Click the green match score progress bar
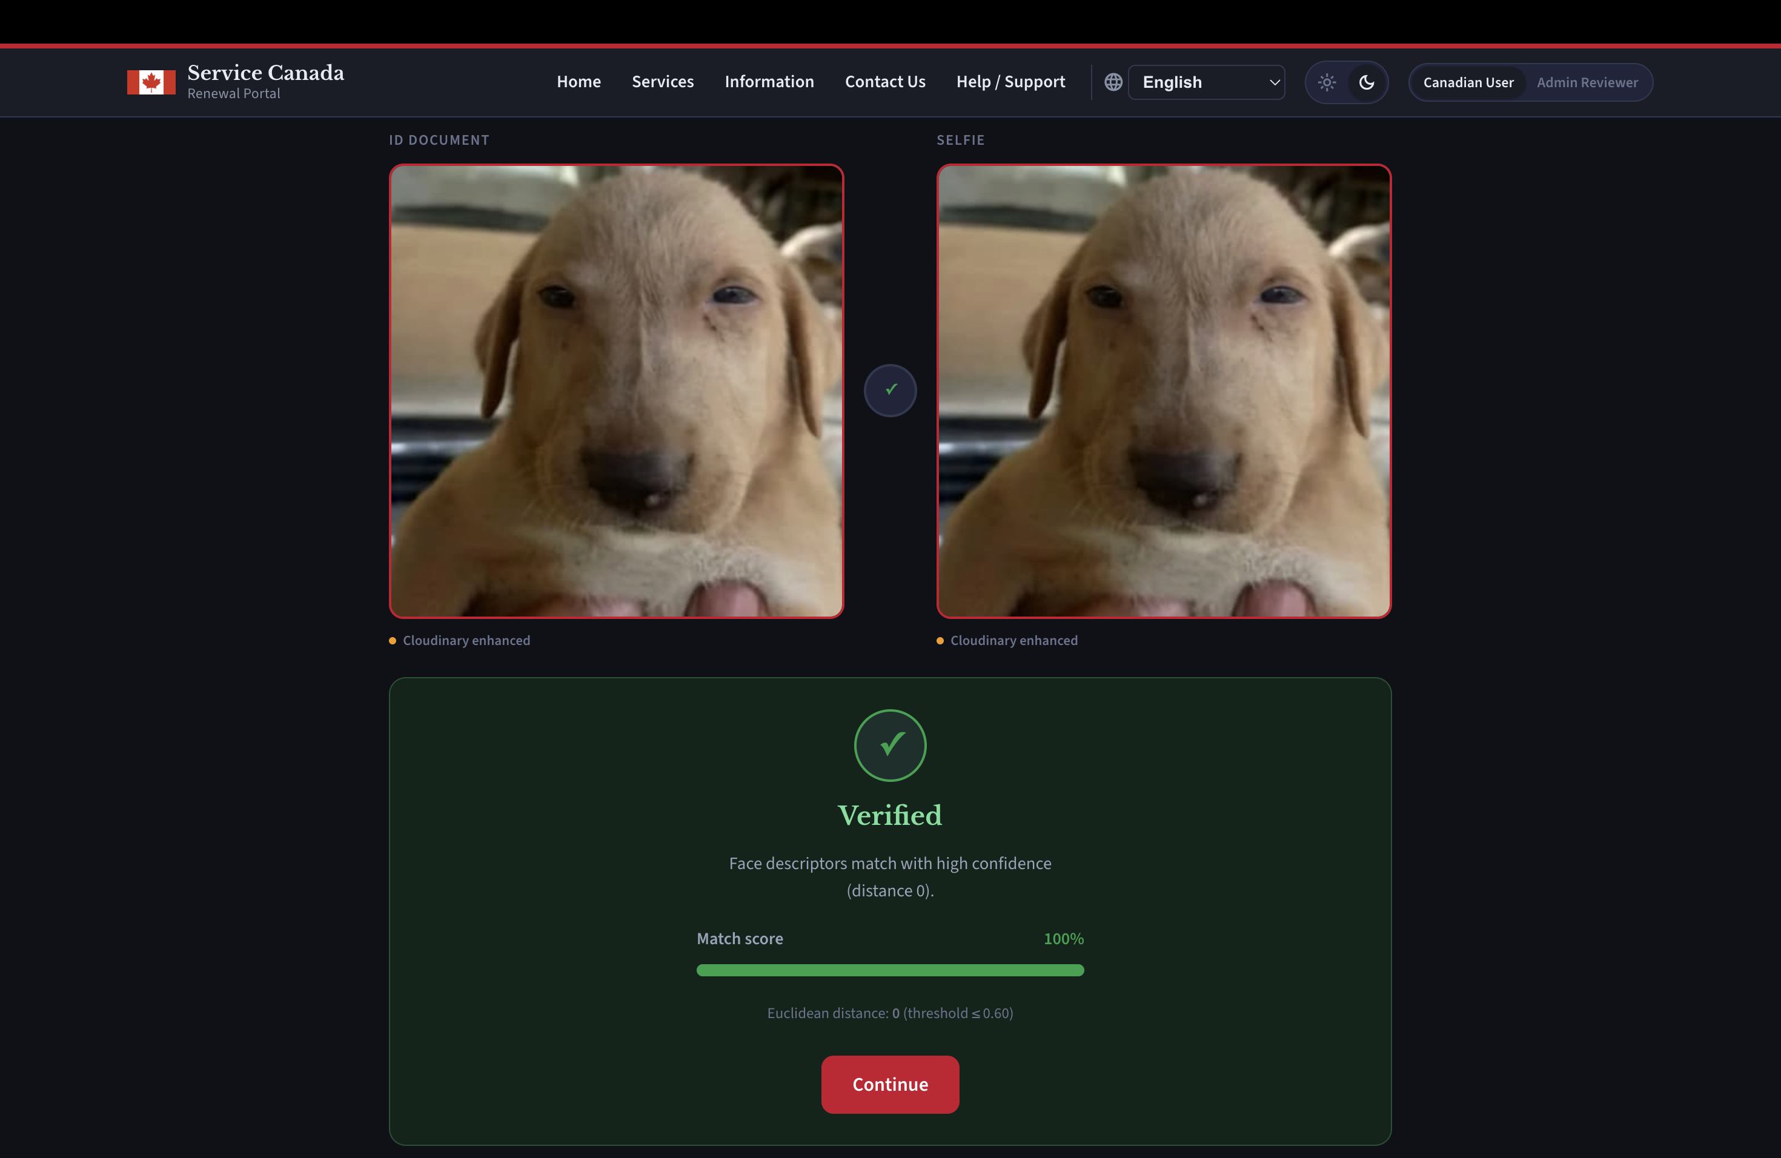1781x1158 pixels. (x=890, y=970)
